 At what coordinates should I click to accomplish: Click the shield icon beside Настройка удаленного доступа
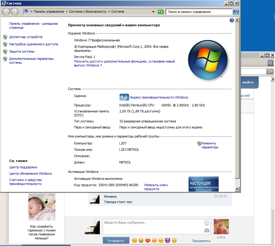point(5,44)
